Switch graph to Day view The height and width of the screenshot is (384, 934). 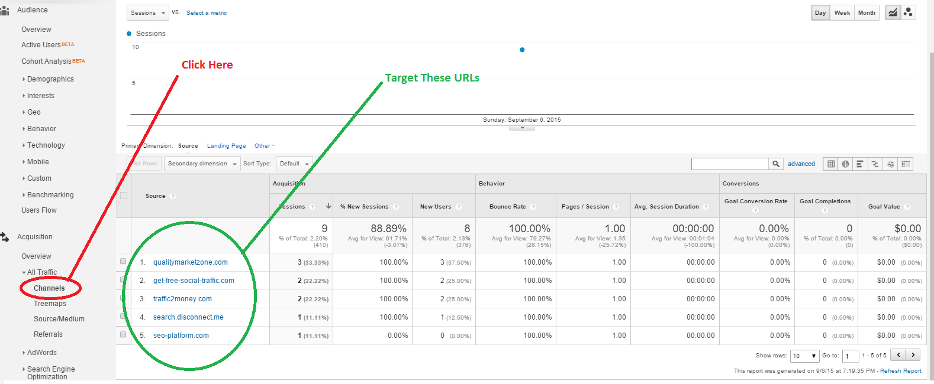[x=820, y=13]
